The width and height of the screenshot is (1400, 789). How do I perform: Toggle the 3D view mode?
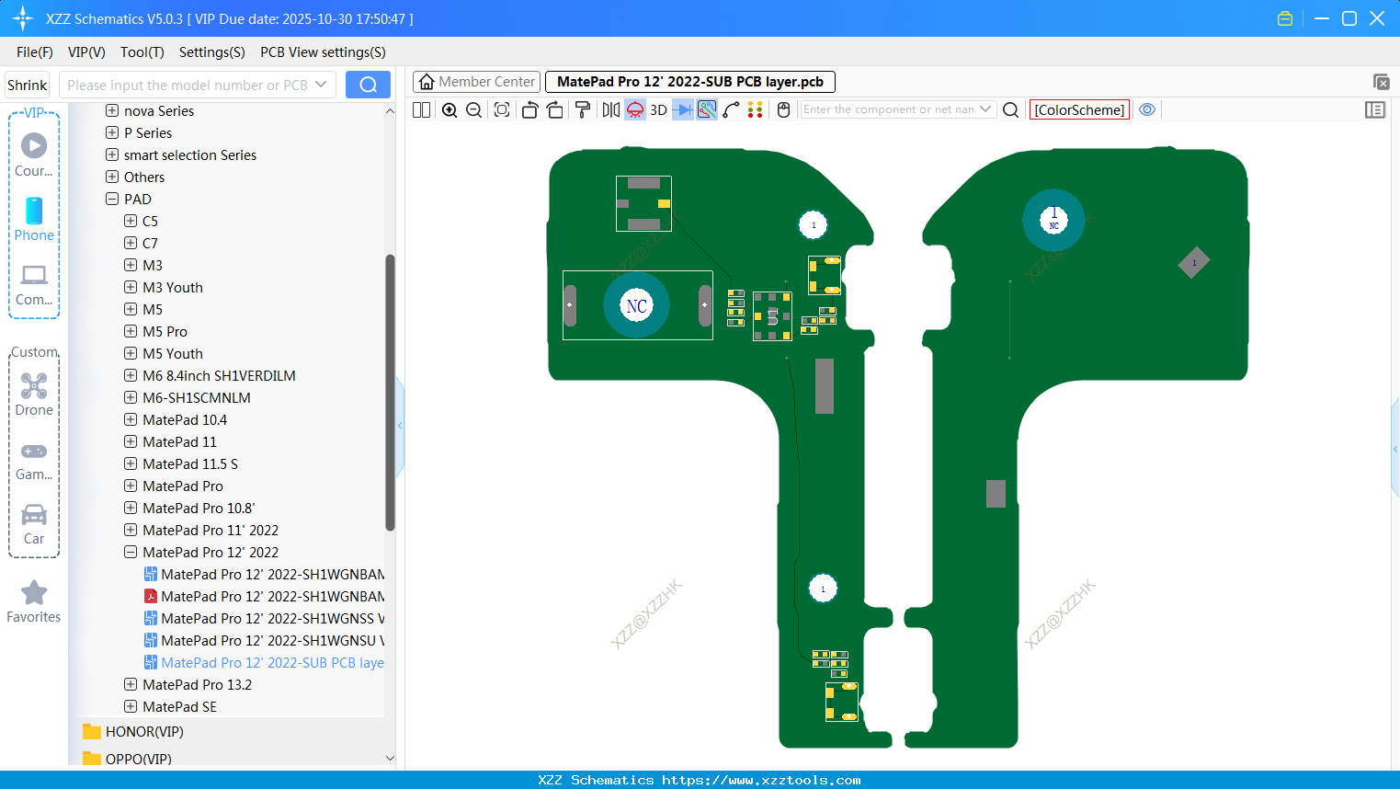tap(658, 110)
